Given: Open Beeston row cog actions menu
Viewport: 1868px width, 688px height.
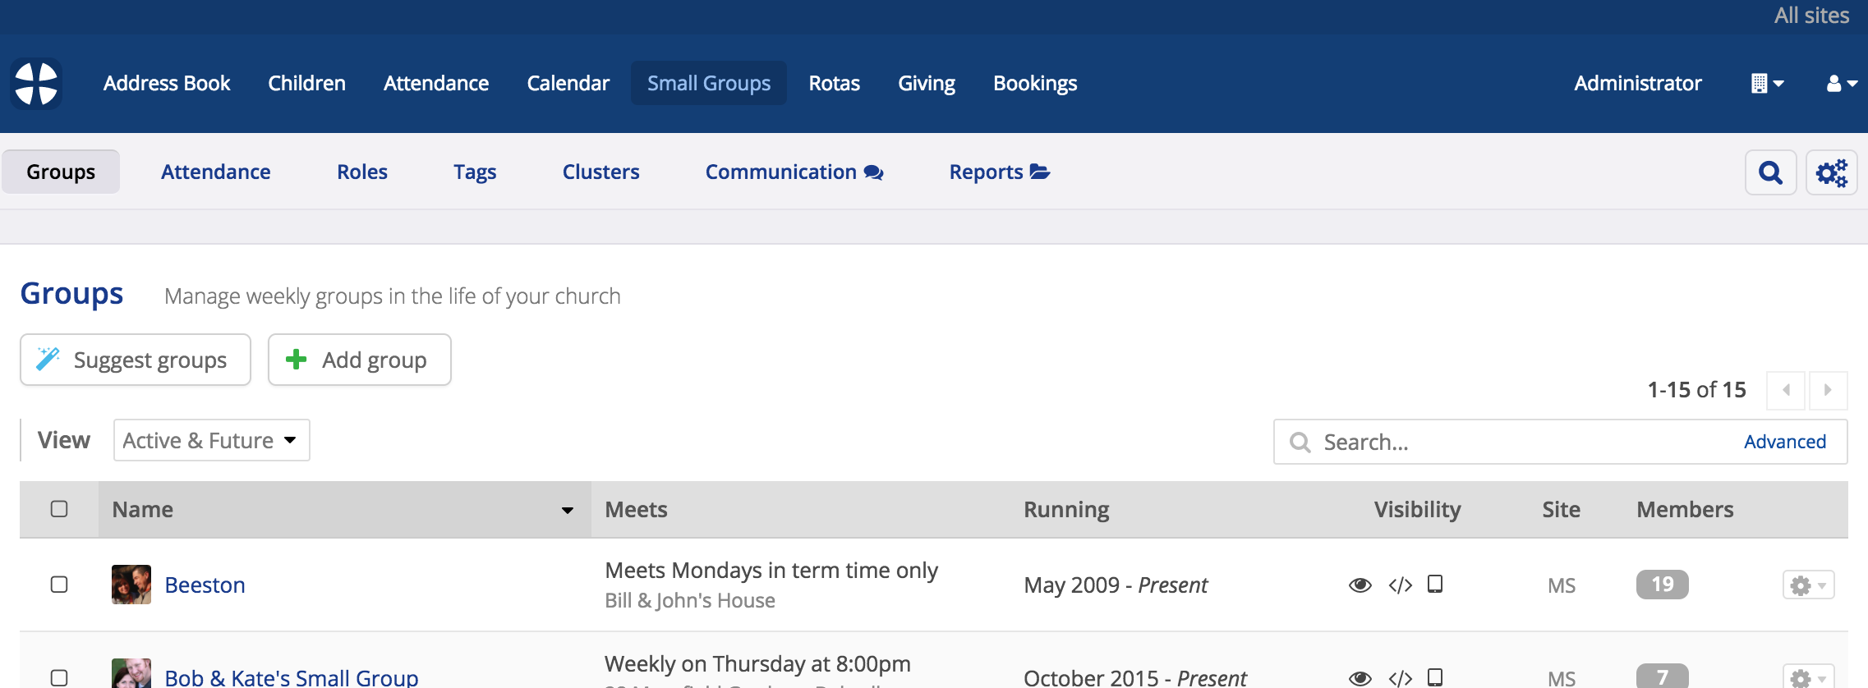Looking at the screenshot, I should (x=1808, y=585).
